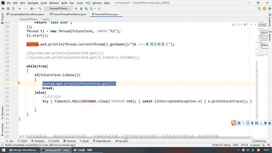
Task: Toggle Sogou English/Chinese mode indicator
Action: (239, 123)
